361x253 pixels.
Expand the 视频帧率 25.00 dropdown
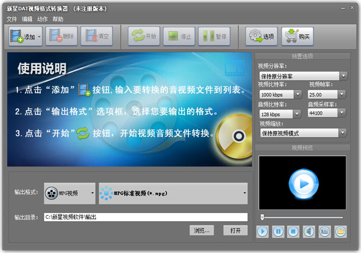pyautogui.click(x=342, y=94)
